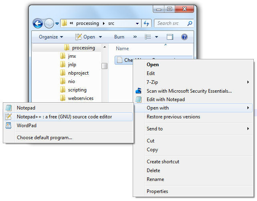Click the Back navigation arrow button
Viewport: 257px width, 201px height.
(38, 23)
